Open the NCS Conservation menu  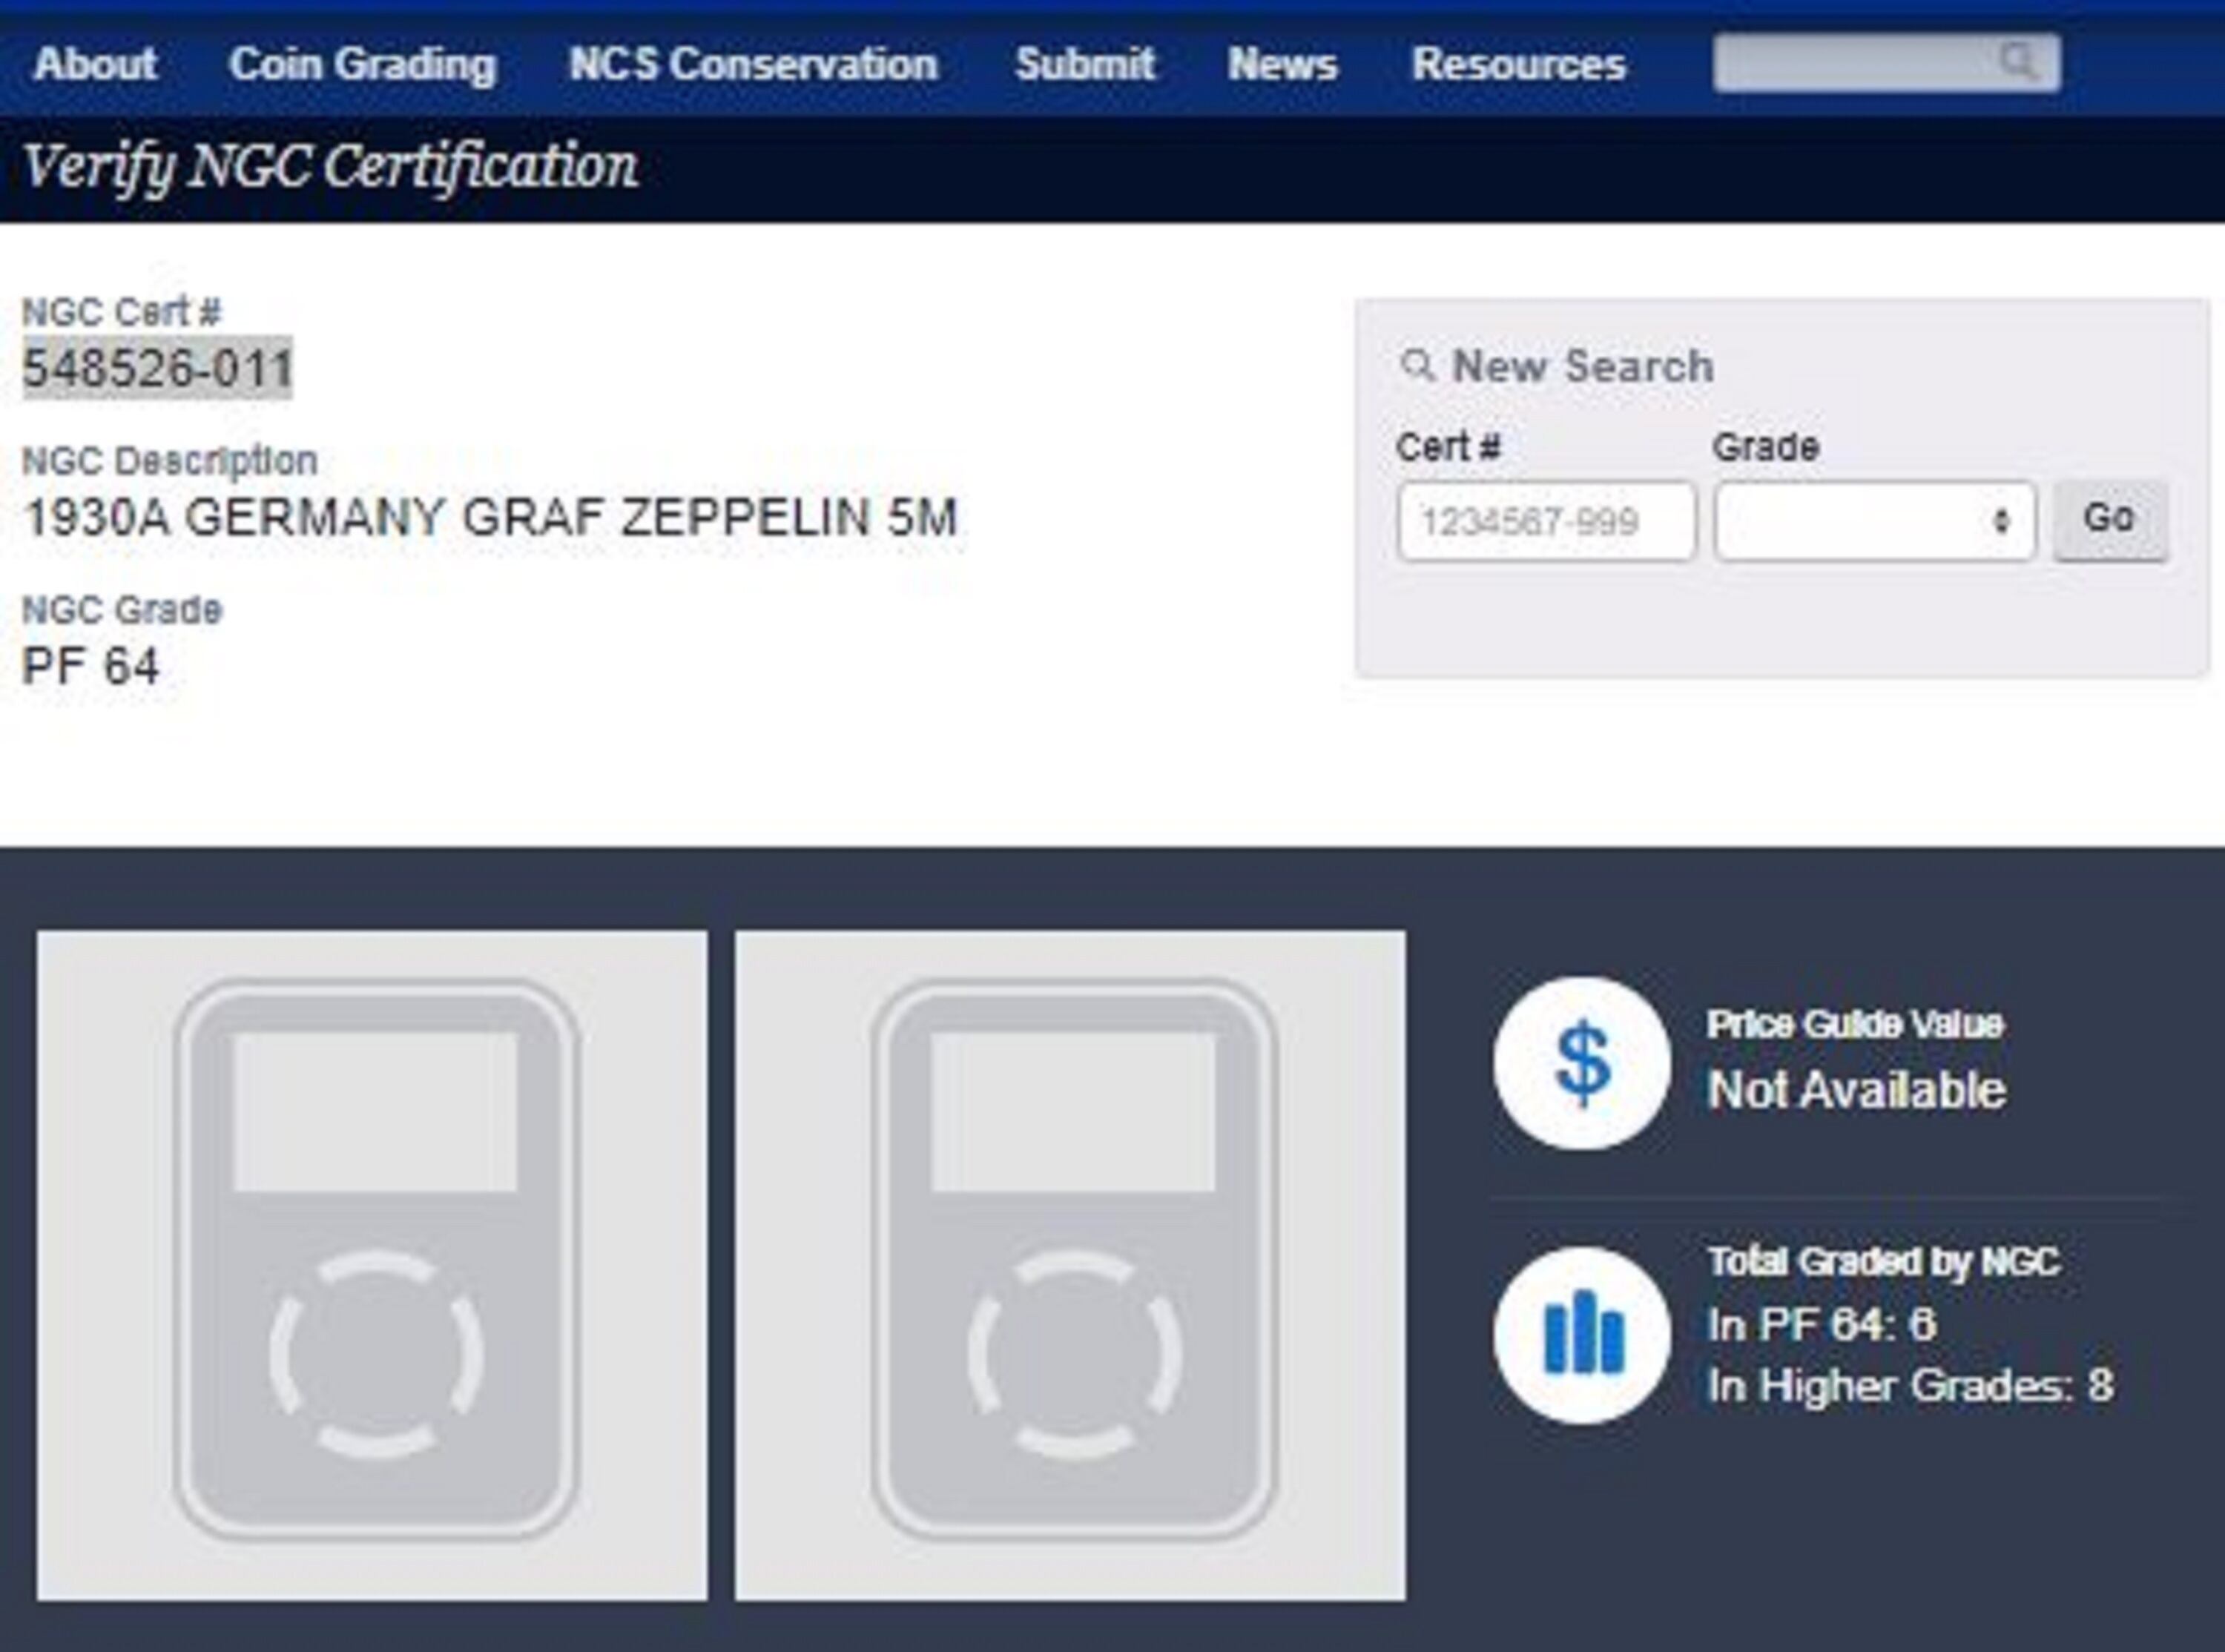(x=753, y=64)
